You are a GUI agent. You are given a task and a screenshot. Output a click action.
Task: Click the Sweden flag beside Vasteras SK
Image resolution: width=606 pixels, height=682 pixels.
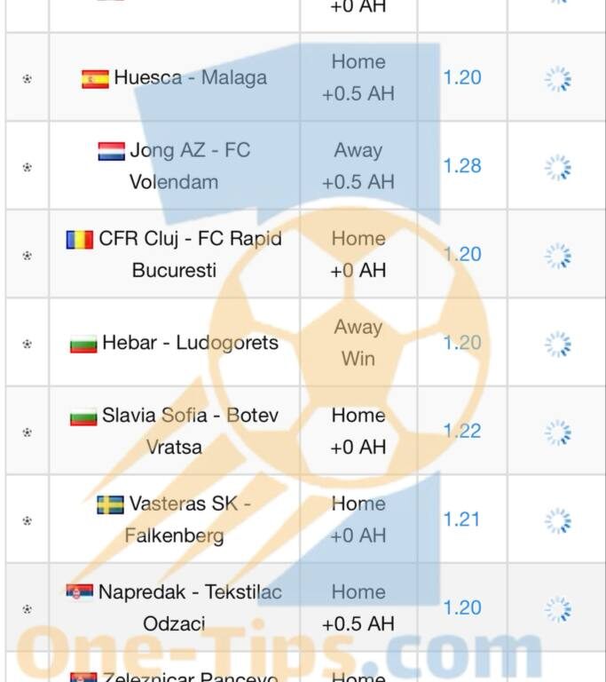110,505
